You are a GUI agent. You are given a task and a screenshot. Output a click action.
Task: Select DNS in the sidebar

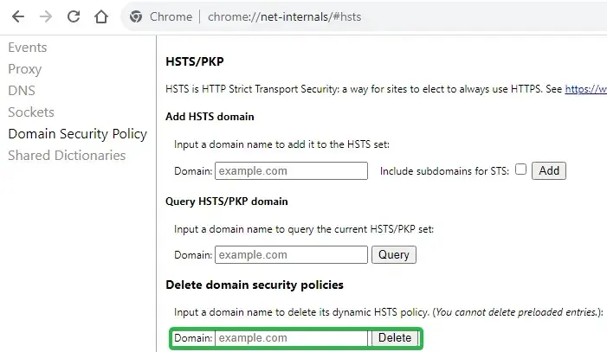point(23,91)
